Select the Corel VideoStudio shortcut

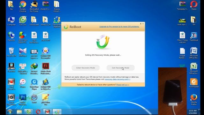point(11,100)
